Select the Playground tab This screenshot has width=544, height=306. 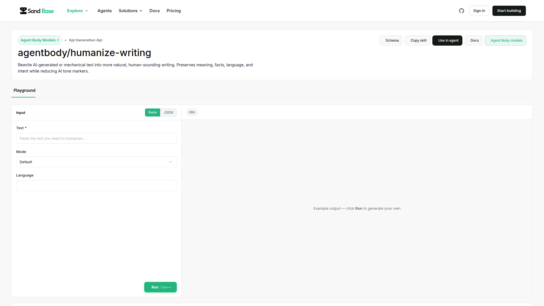click(x=24, y=90)
